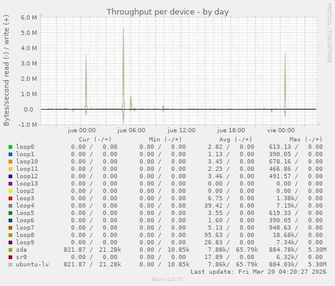Select the loop5 legend label
Image resolution: width=335 pixels, height=286 pixels.
tap(25, 213)
